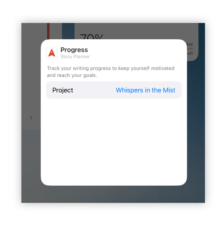Click the partially hidden 'eft' label

coord(190,53)
